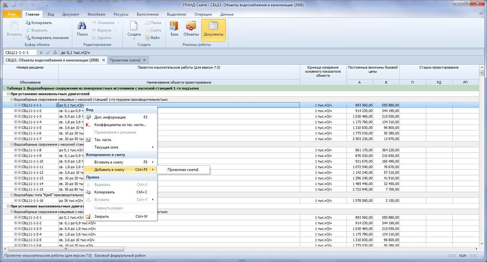Create a new Папка from the ribbon

(153, 23)
